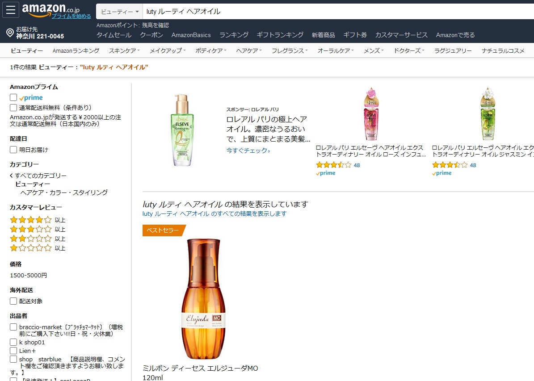Toggle the prime checkbox
Screen dimensions: 534x381
13,97
